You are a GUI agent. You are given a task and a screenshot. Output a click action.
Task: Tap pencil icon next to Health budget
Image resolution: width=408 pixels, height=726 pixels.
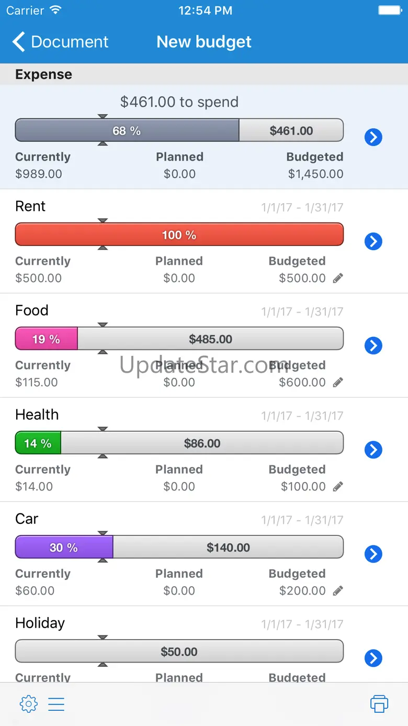click(338, 487)
